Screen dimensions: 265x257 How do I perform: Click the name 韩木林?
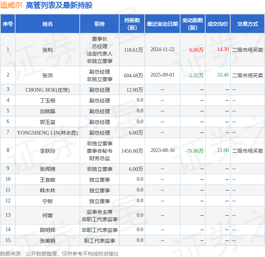tap(48, 190)
